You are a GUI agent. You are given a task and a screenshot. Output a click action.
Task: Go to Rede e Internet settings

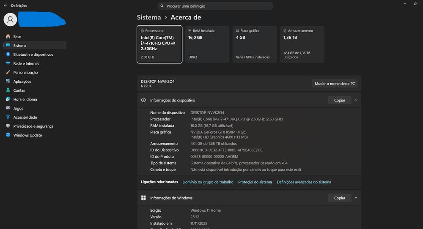(x=35, y=63)
